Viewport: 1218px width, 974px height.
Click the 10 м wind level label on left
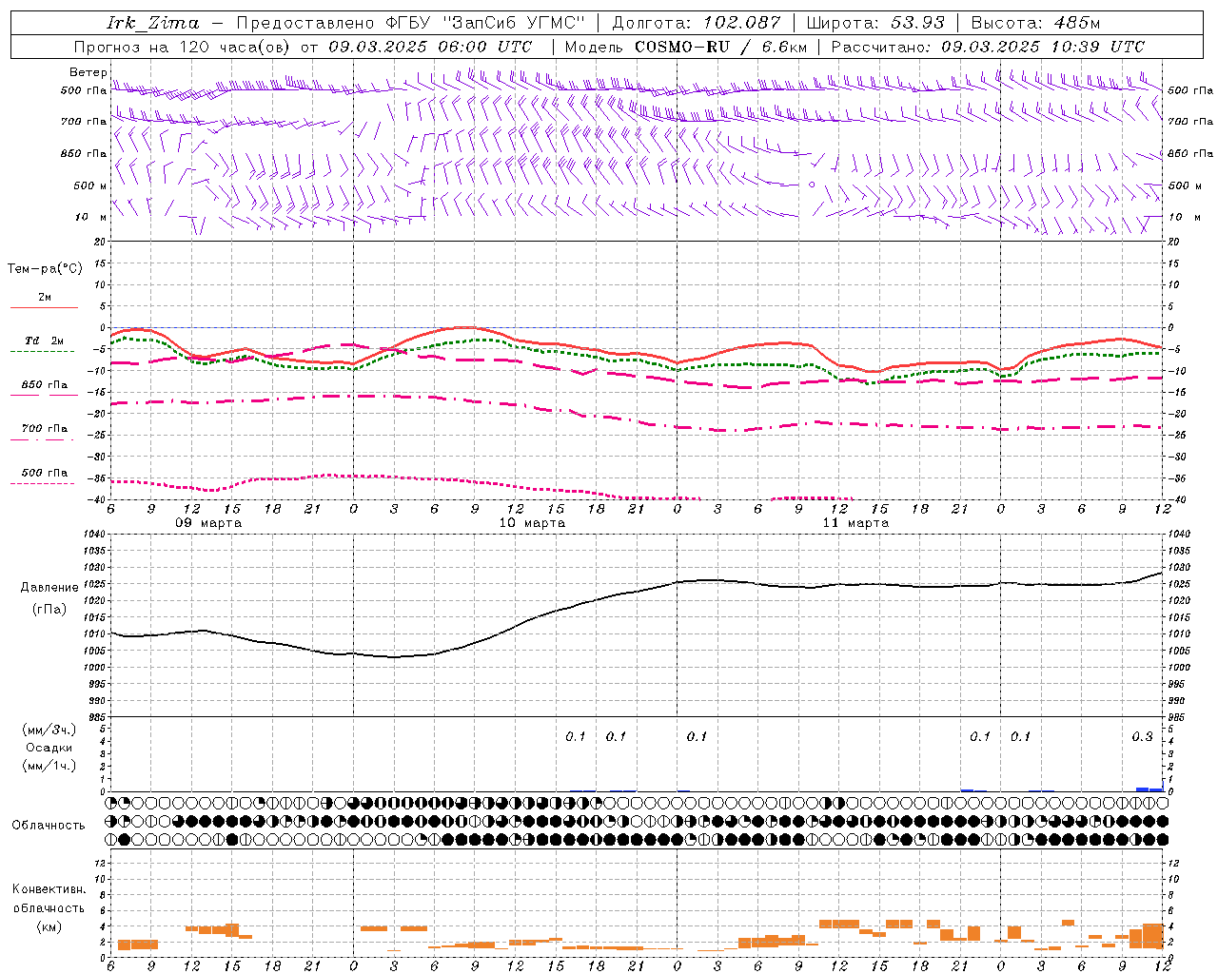92,217
